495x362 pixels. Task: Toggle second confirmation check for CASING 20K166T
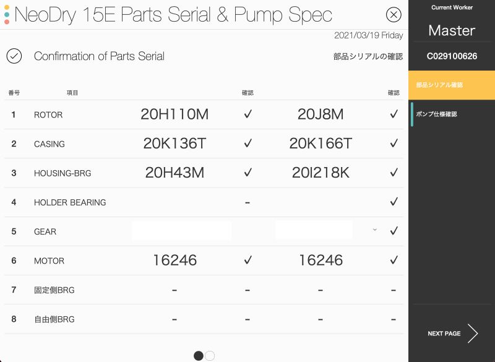click(x=394, y=144)
